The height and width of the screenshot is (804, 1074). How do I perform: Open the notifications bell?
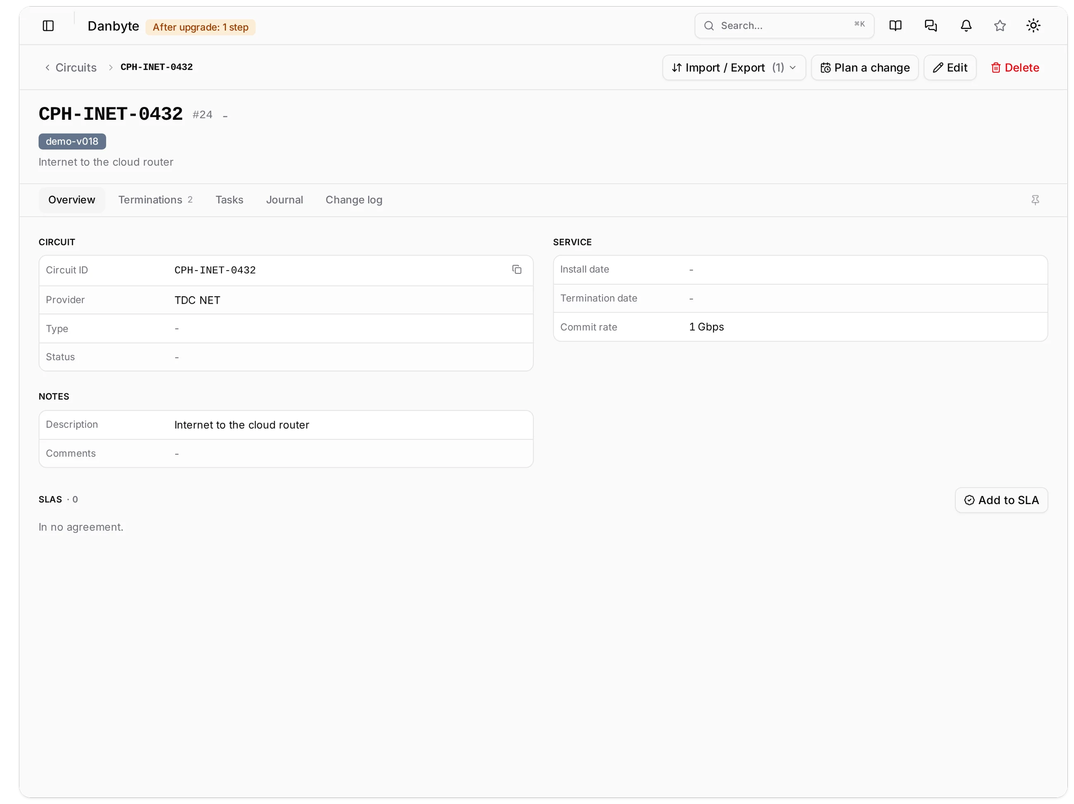966,26
